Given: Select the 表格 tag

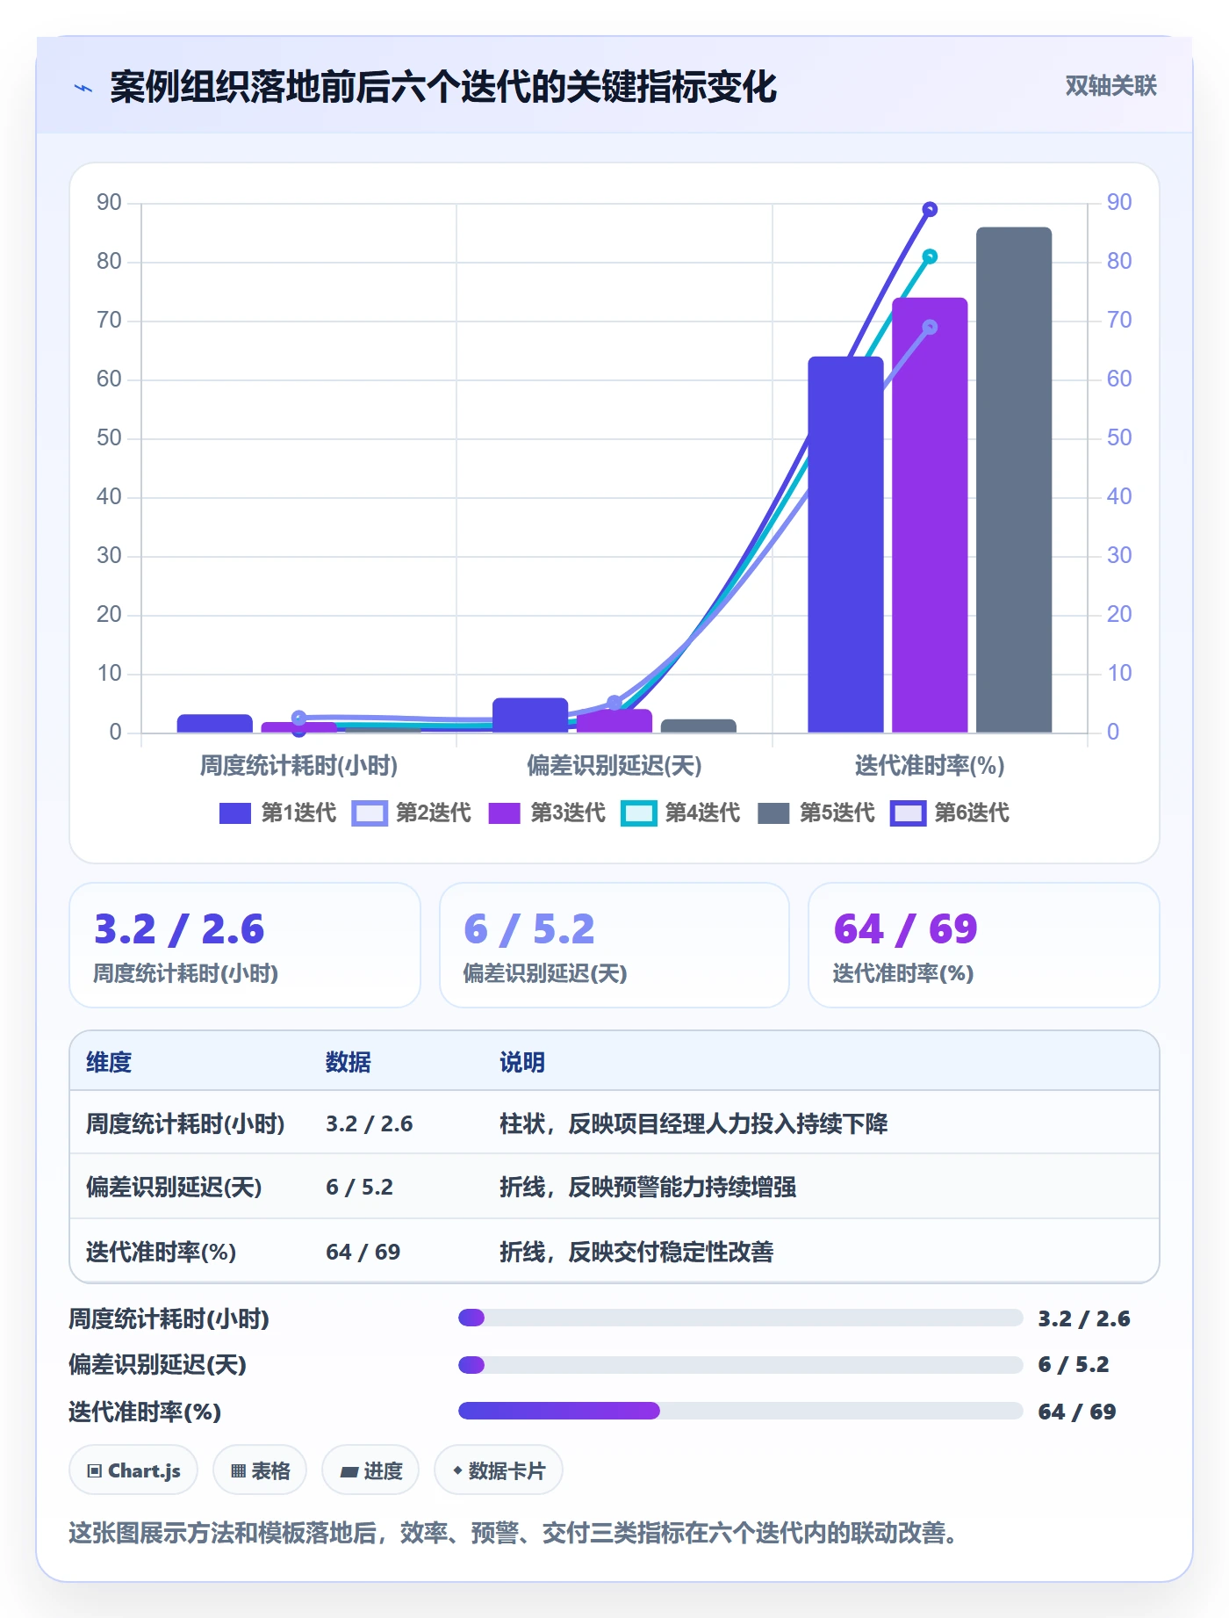Looking at the screenshot, I should (260, 1470).
